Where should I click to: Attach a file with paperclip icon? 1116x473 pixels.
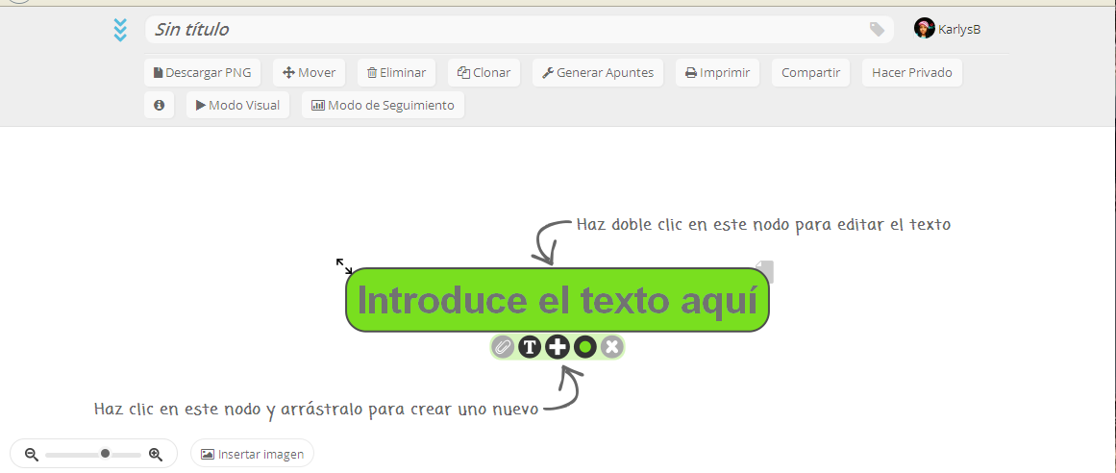pos(503,348)
